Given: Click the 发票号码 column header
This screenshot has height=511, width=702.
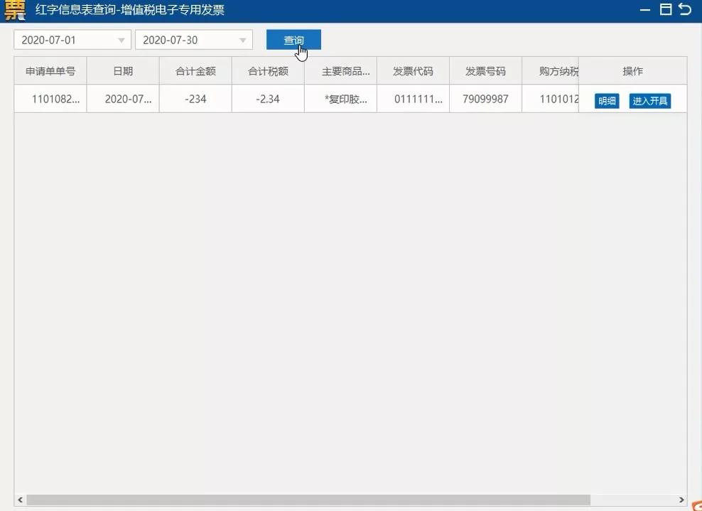Looking at the screenshot, I should pyautogui.click(x=485, y=70).
